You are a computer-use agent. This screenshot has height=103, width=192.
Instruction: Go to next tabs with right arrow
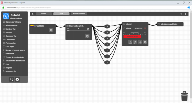tap(185, 14)
